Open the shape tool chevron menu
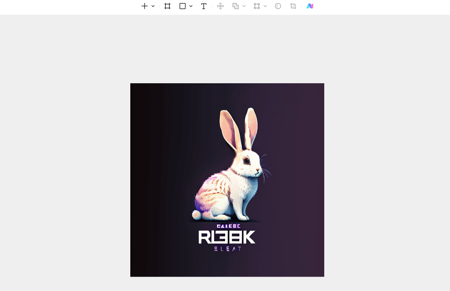 pyautogui.click(x=191, y=6)
